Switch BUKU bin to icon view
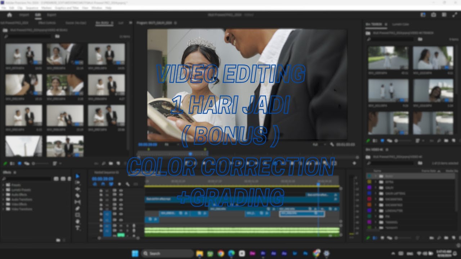The width and height of the screenshot is (461, 259). click(19, 163)
